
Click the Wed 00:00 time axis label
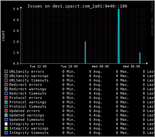point(100,66)
